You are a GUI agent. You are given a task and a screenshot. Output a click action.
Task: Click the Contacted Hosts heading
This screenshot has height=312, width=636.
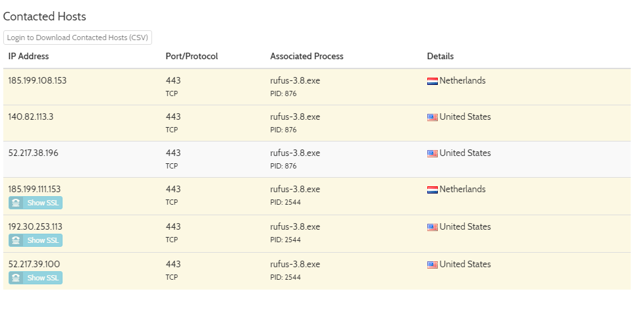point(45,16)
